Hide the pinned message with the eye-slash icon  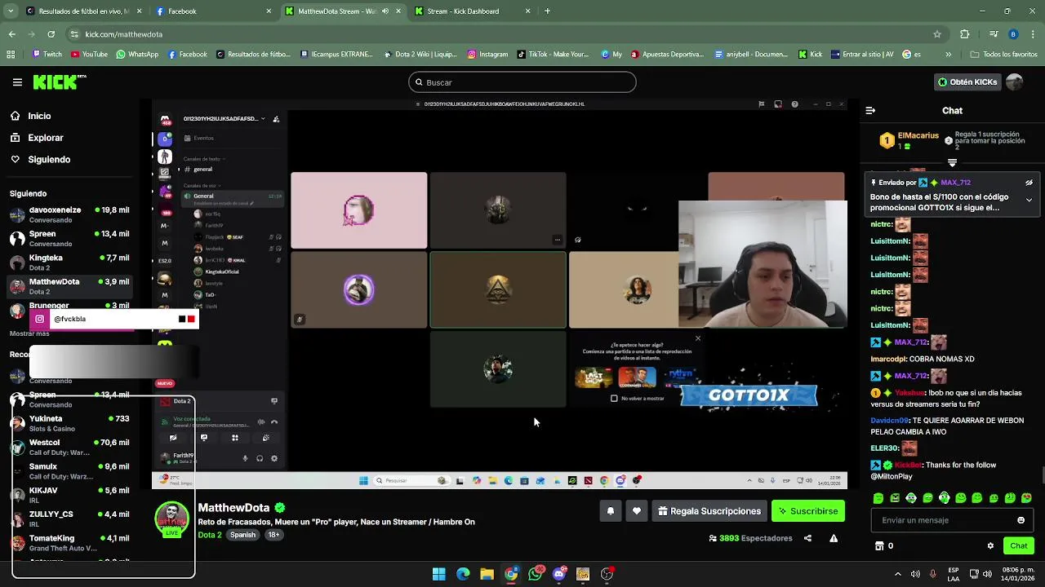click(1029, 183)
